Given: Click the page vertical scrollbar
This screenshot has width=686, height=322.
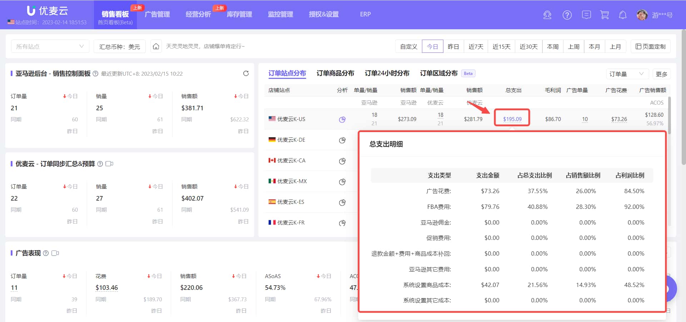Looking at the screenshot, I should coord(683,96).
